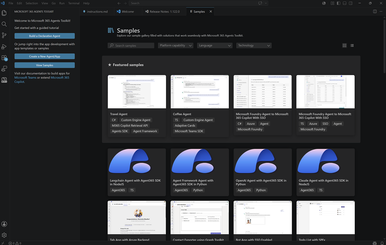Open the Travel Agent sample thumbnail
The width and height of the screenshot is (386, 245).
(x=137, y=92)
